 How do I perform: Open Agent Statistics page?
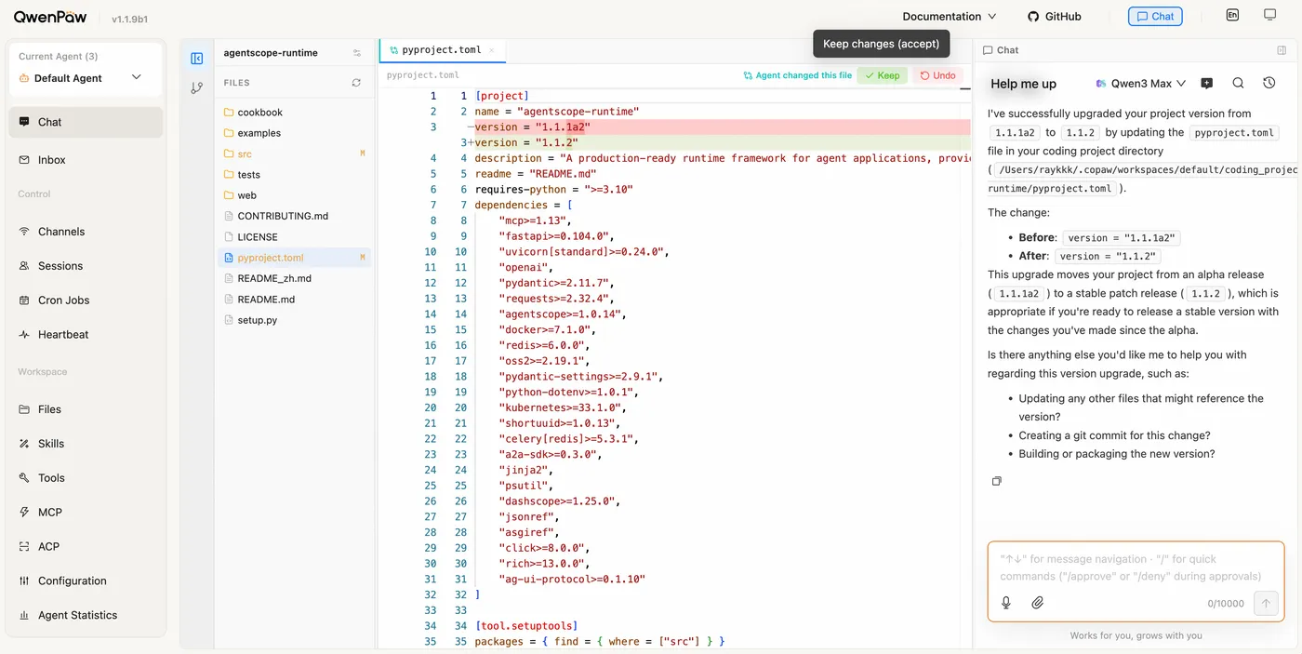point(86,616)
